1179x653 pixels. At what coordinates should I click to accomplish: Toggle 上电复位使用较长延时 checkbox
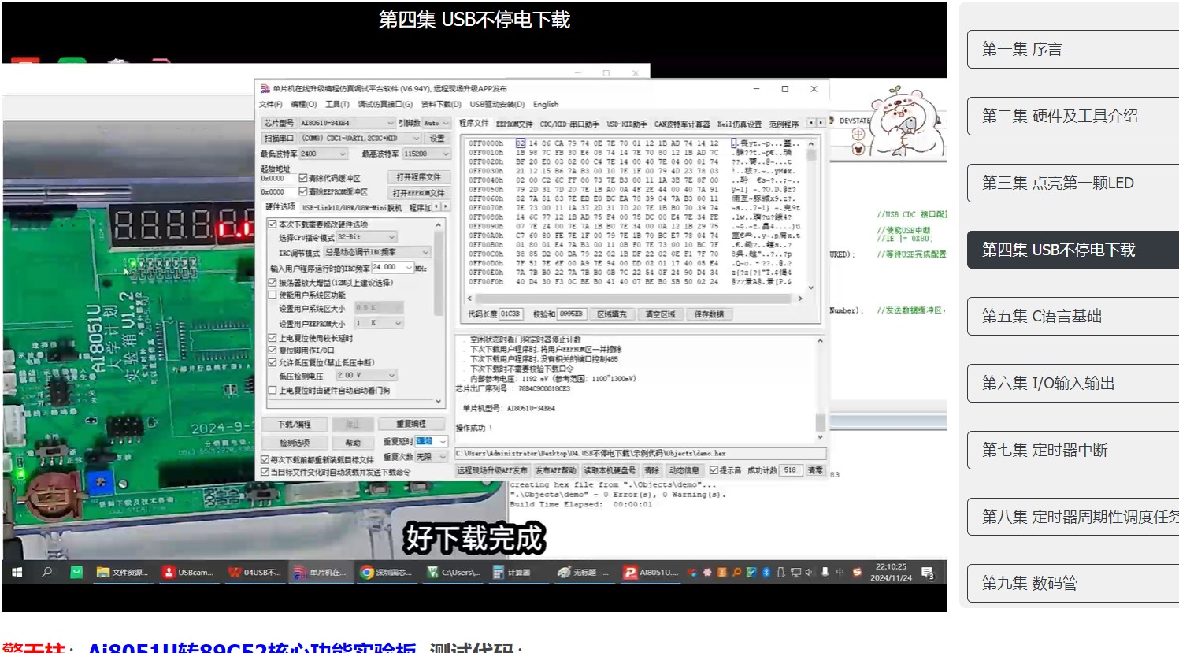pyautogui.click(x=273, y=338)
